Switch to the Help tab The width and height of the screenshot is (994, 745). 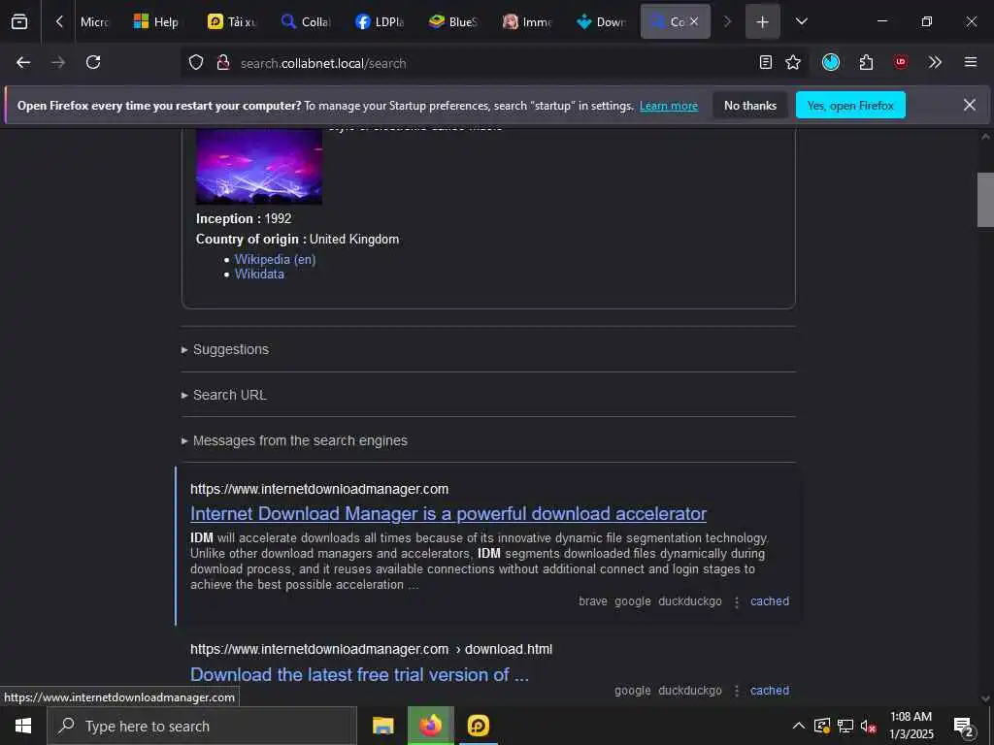coord(157,21)
